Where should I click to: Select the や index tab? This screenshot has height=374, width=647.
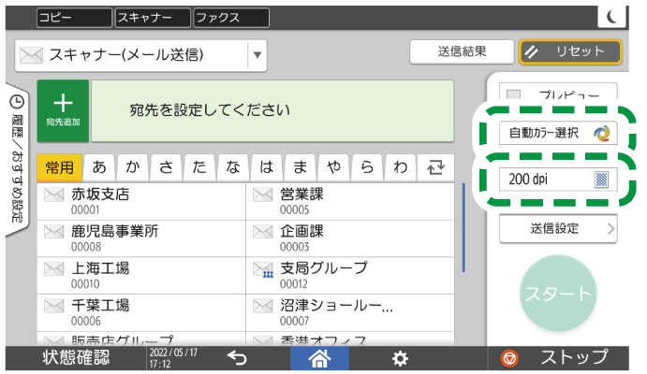point(333,167)
